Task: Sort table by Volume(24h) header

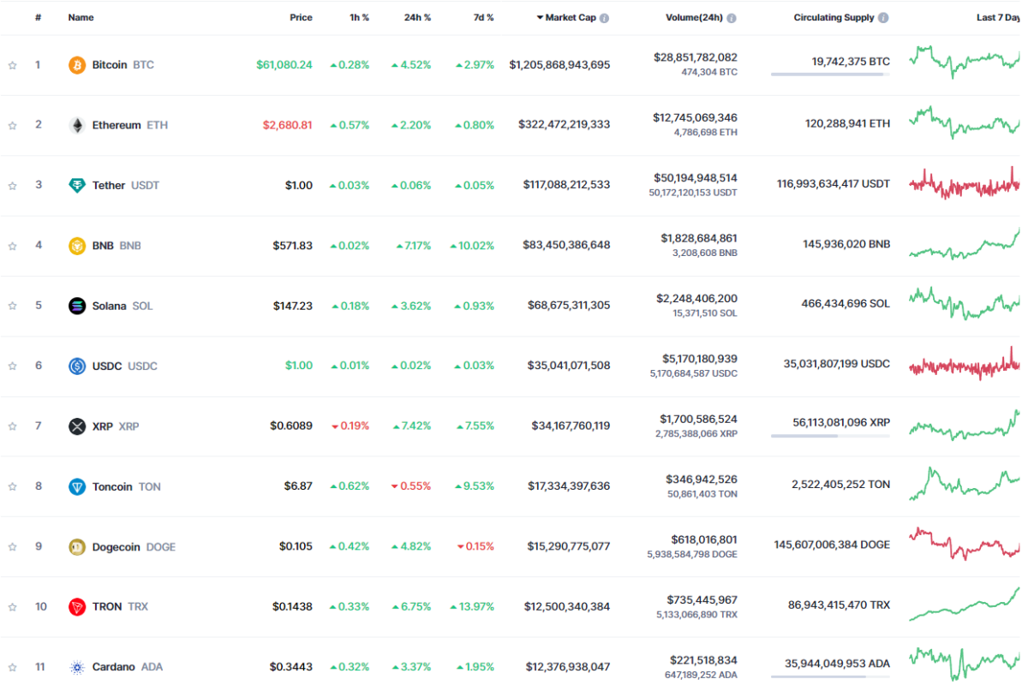Action: pyautogui.click(x=694, y=18)
